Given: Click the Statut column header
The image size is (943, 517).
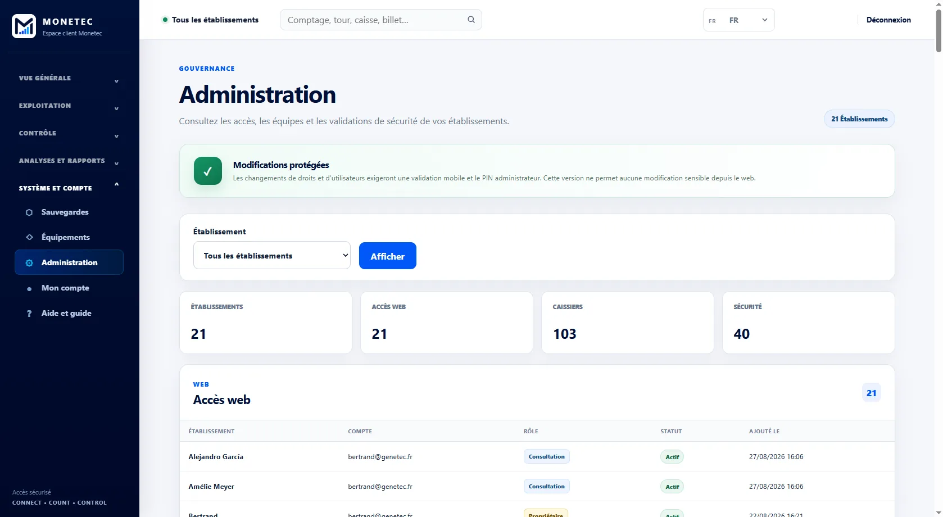Looking at the screenshot, I should 671,432.
